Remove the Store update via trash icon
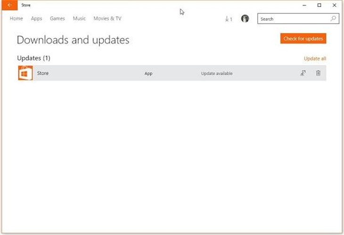Image resolution: width=344 pixels, height=235 pixels. pyautogui.click(x=318, y=73)
